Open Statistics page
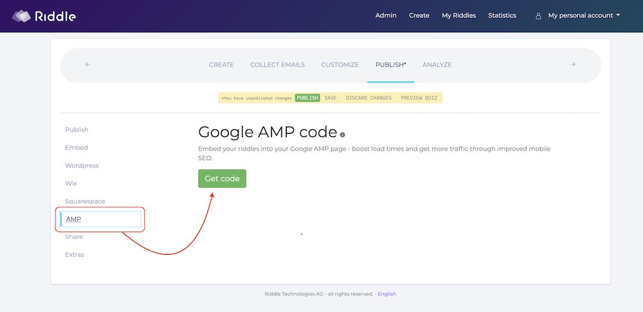Viewport: 643px width, 312px height. click(502, 15)
